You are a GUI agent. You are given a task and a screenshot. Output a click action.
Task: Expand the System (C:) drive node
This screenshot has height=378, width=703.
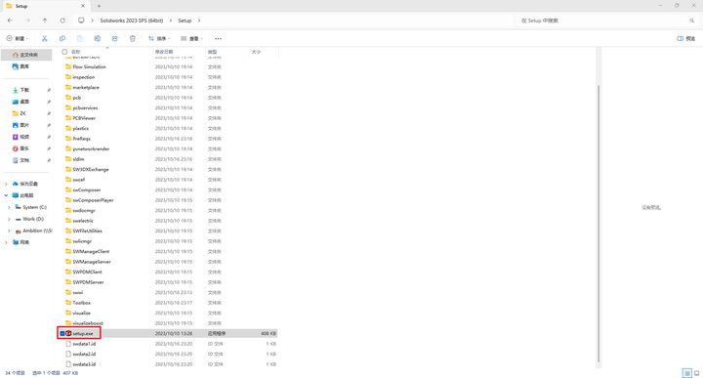[x=9, y=207]
